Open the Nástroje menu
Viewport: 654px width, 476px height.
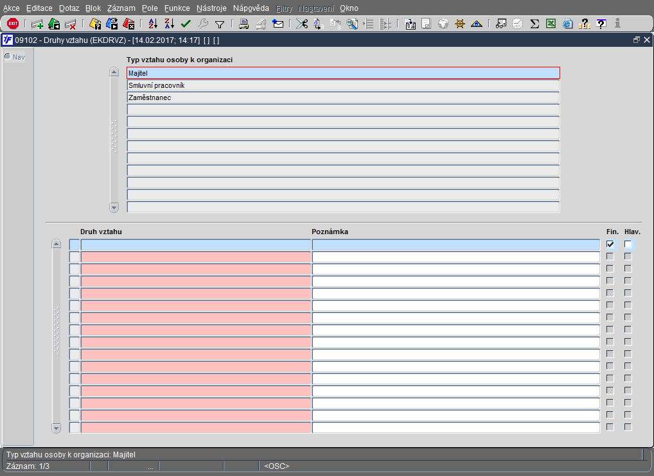211,8
